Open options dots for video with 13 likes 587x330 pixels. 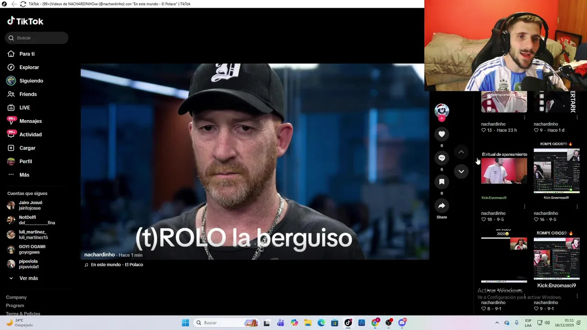(x=525, y=118)
